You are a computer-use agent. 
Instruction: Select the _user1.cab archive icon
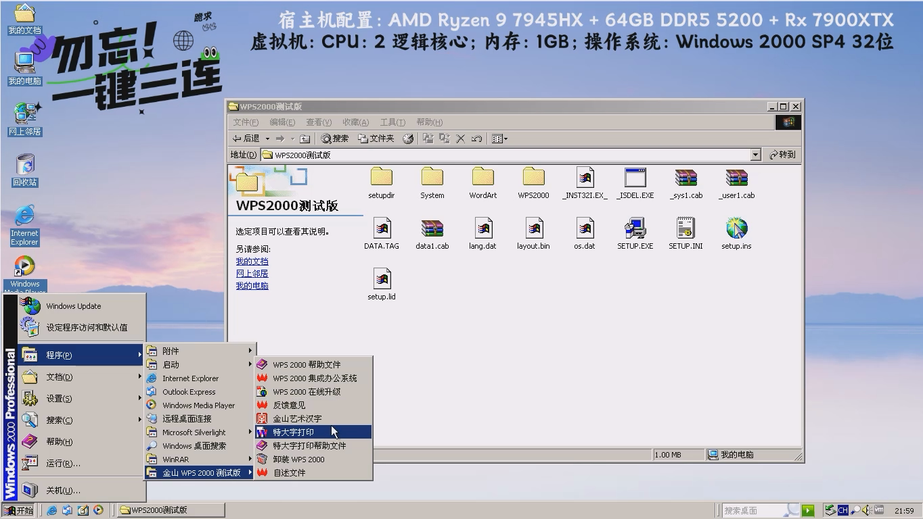pos(736,178)
